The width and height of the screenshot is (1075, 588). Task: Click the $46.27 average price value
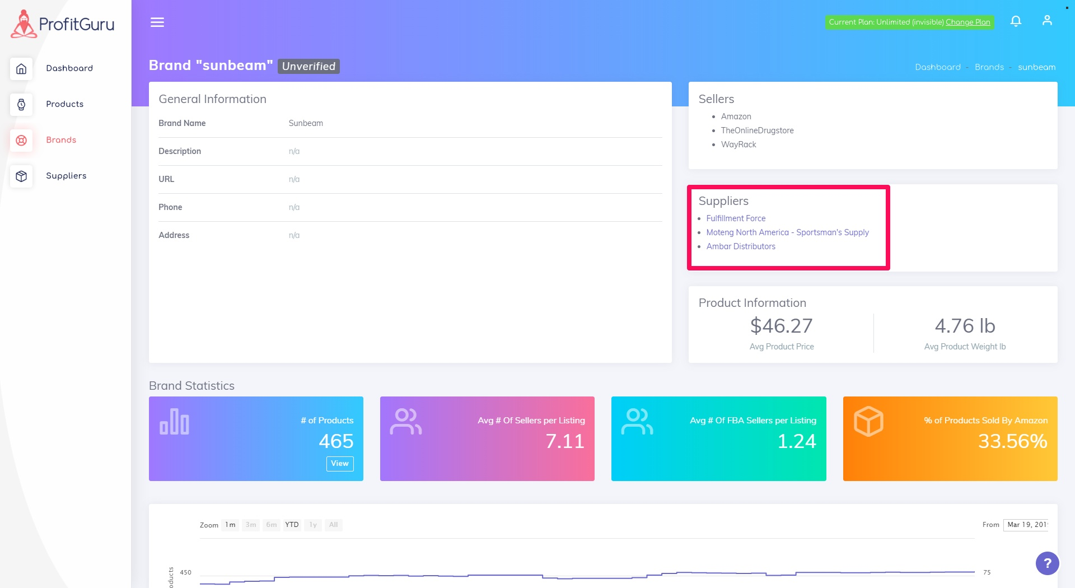point(781,326)
